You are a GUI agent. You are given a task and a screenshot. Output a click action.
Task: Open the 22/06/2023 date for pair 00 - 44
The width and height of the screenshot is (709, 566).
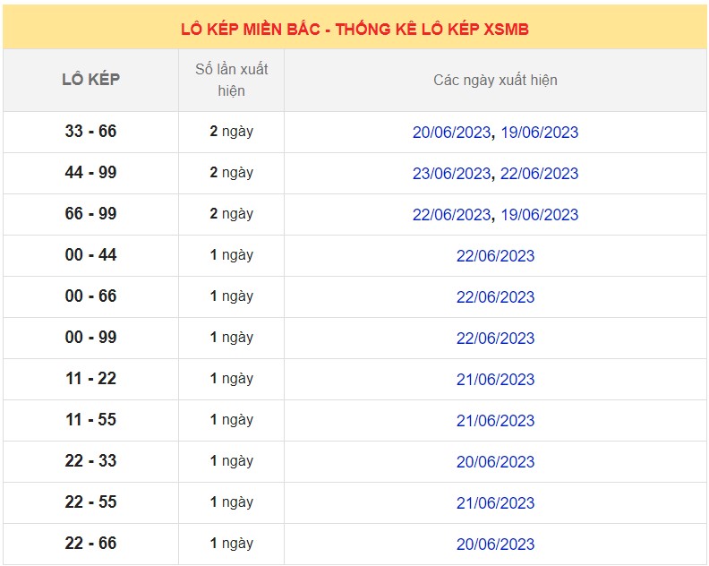click(x=496, y=255)
